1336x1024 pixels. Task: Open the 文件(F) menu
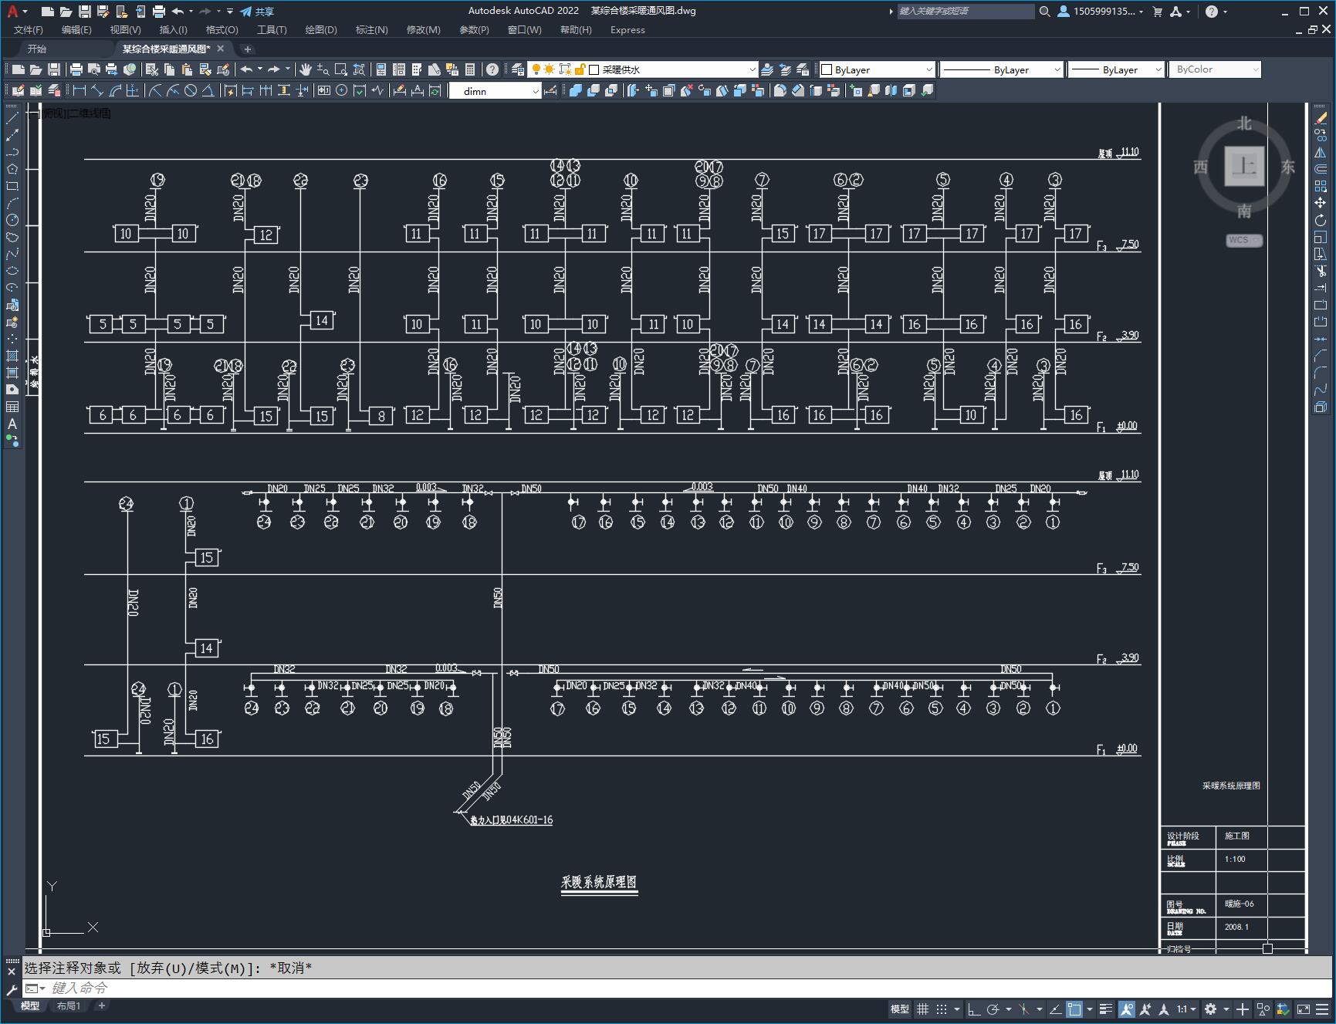[29, 30]
